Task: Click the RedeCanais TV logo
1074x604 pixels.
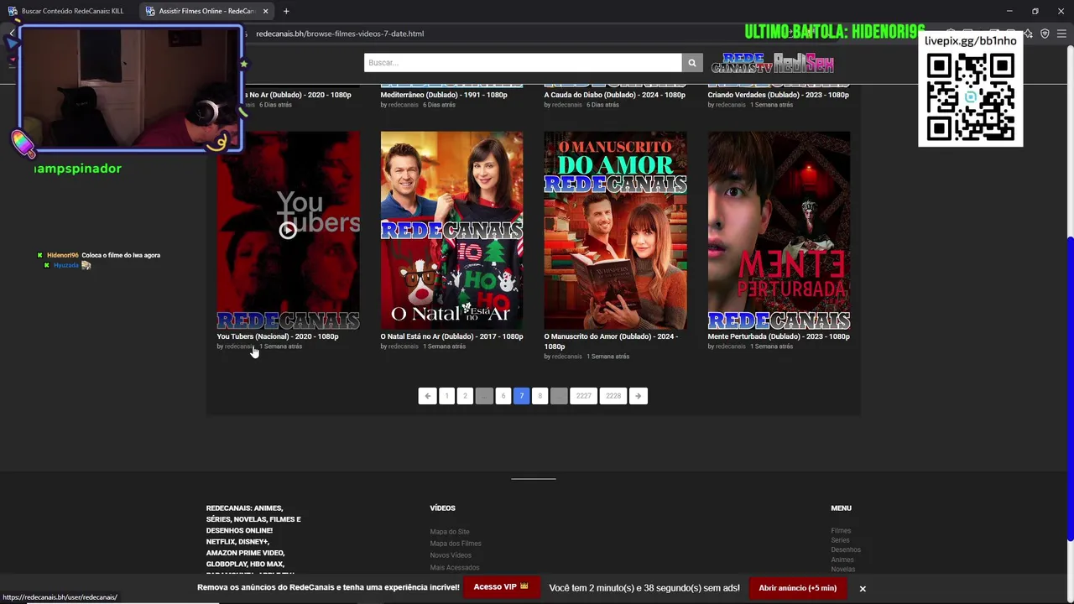Action: (x=742, y=63)
